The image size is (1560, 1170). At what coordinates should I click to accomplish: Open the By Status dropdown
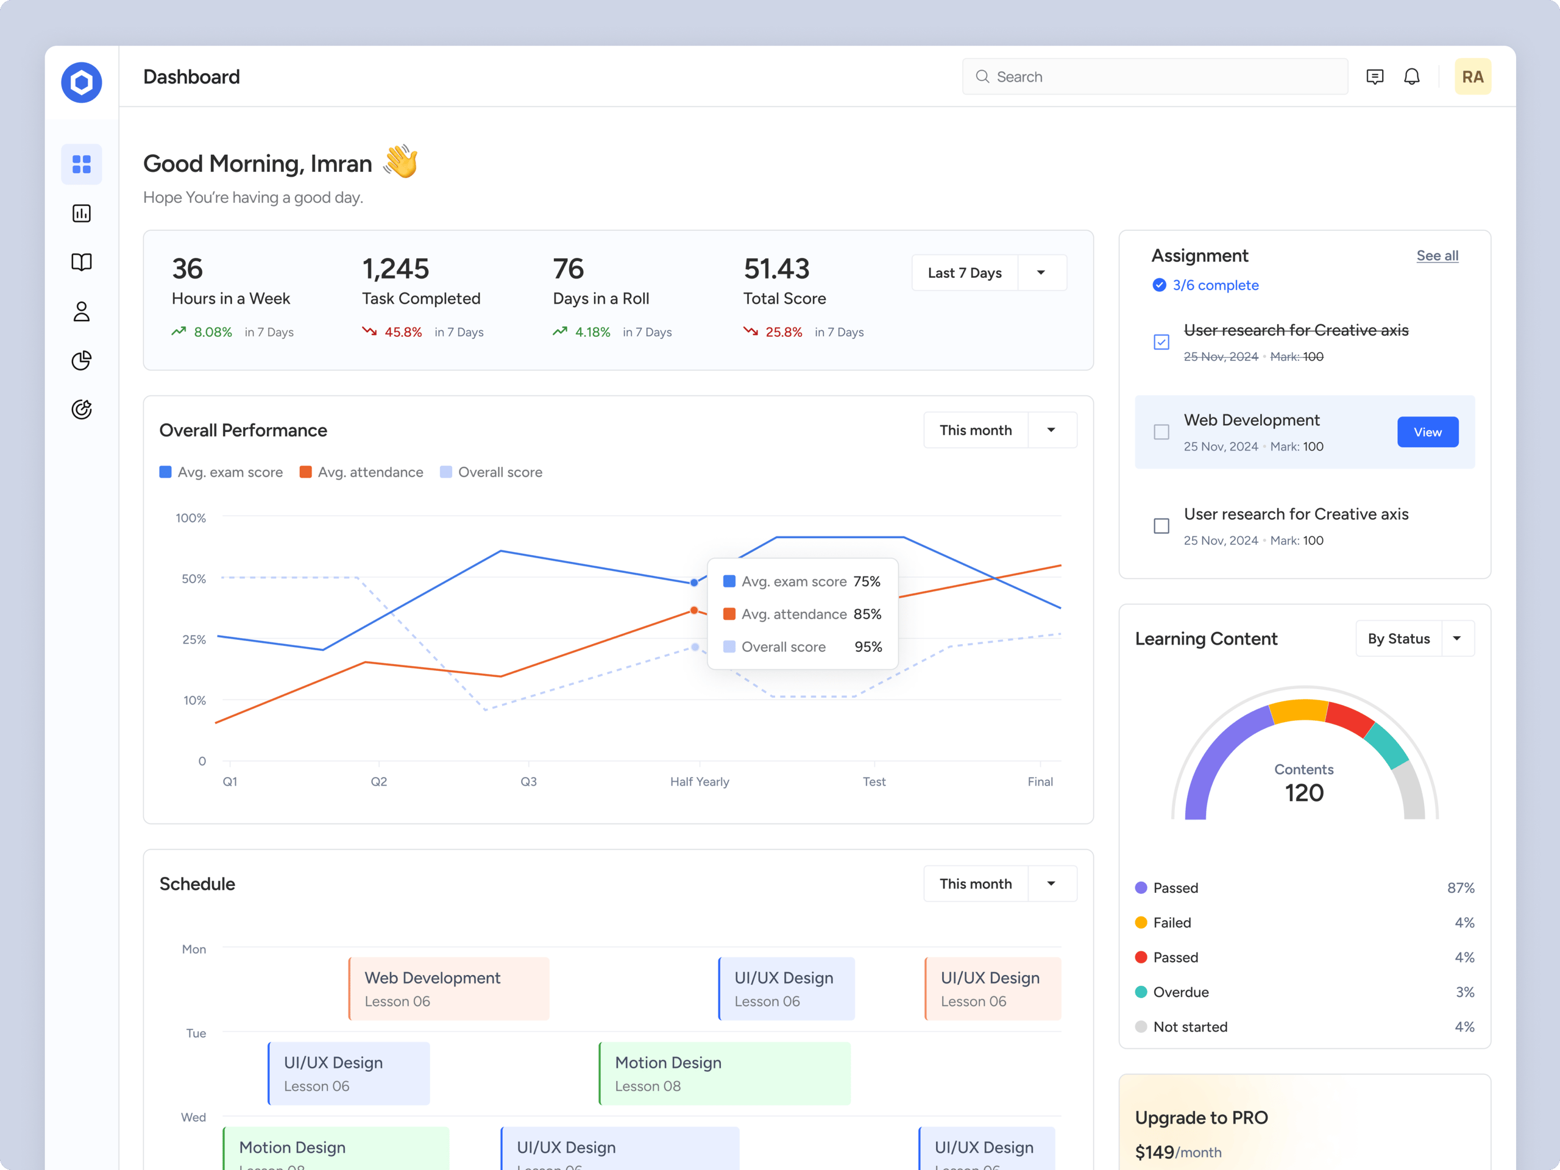click(1415, 638)
